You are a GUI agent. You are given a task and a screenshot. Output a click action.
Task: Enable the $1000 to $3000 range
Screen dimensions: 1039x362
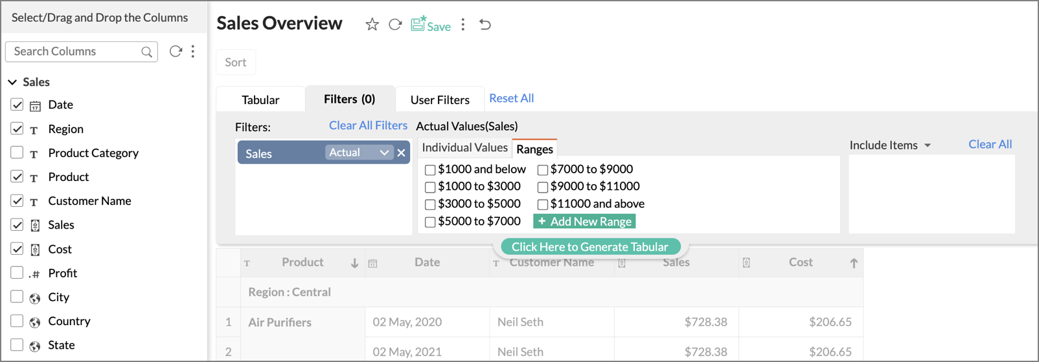point(430,187)
